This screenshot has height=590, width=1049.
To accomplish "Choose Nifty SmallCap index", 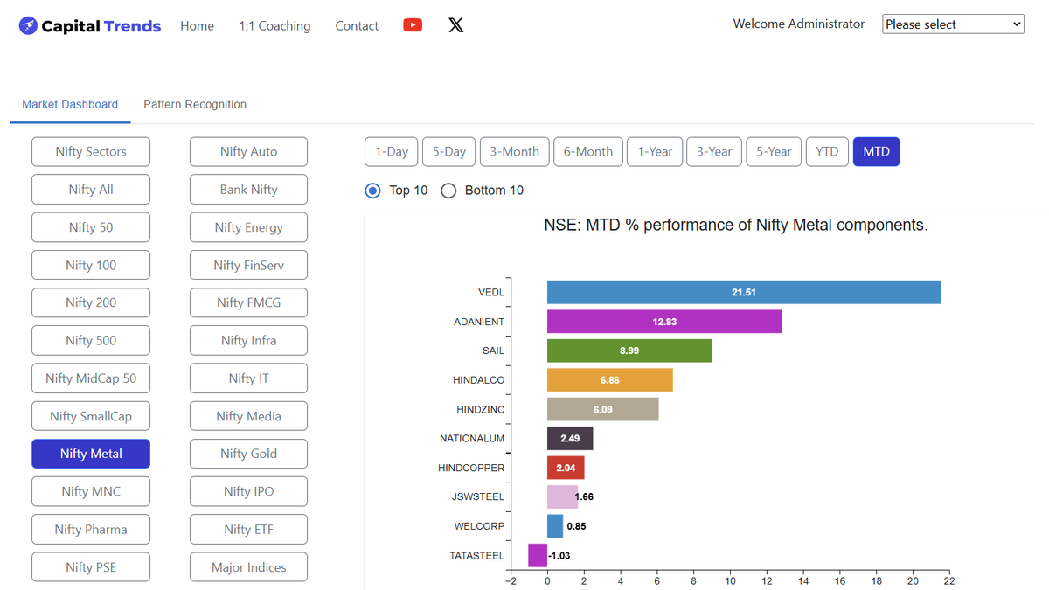I will pyautogui.click(x=91, y=416).
